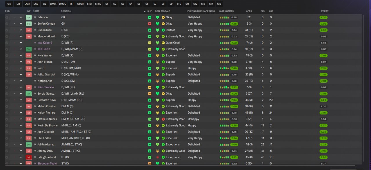Click Sergio Gómez's Loa loan badge
Image resolution: width=371 pixels, height=170 pixels.
click(29, 94)
